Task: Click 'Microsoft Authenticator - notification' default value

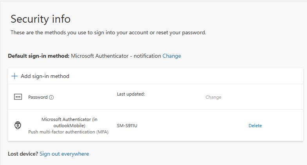Action: (116, 56)
